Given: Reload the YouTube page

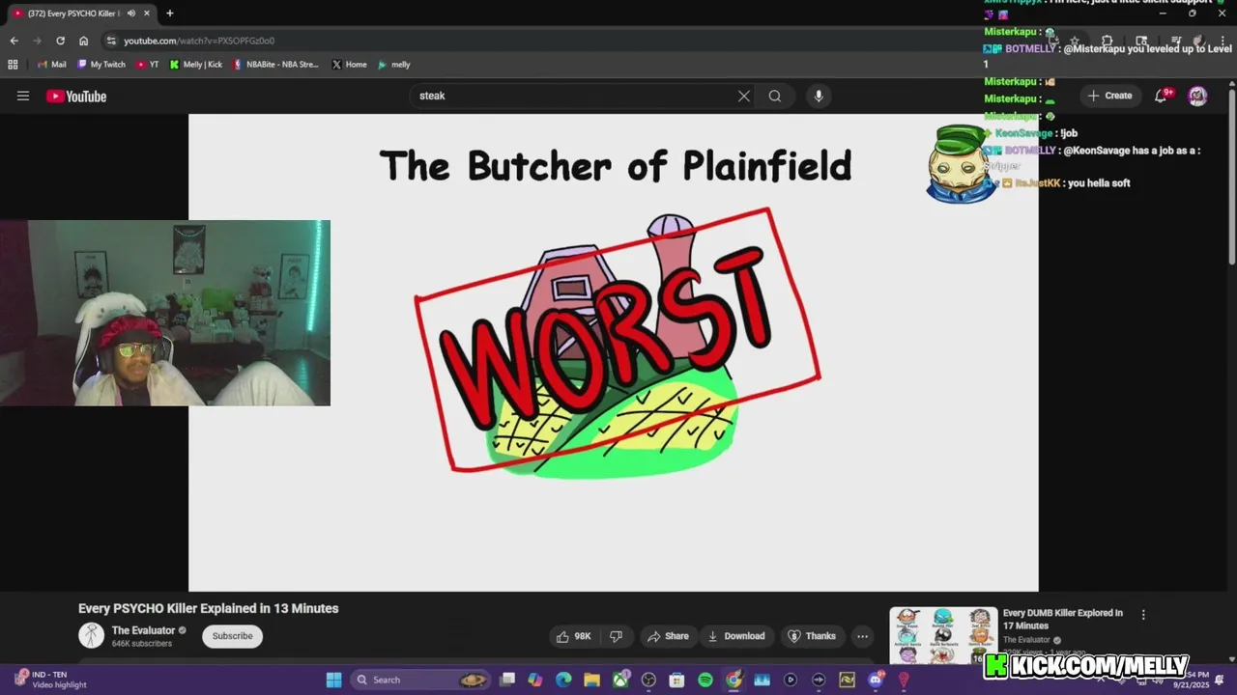Looking at the screenshot, I should click(60, 41).
